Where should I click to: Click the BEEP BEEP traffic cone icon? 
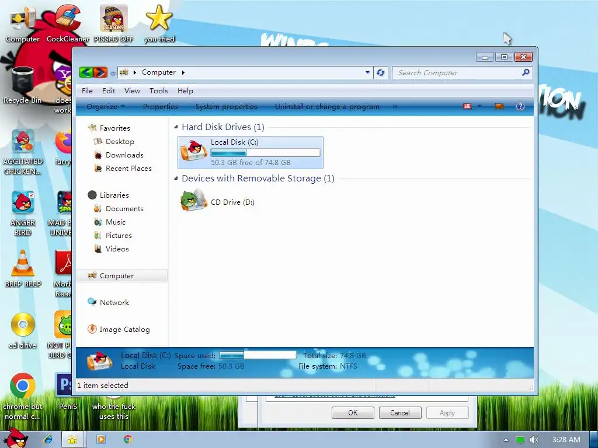(23, 268)
